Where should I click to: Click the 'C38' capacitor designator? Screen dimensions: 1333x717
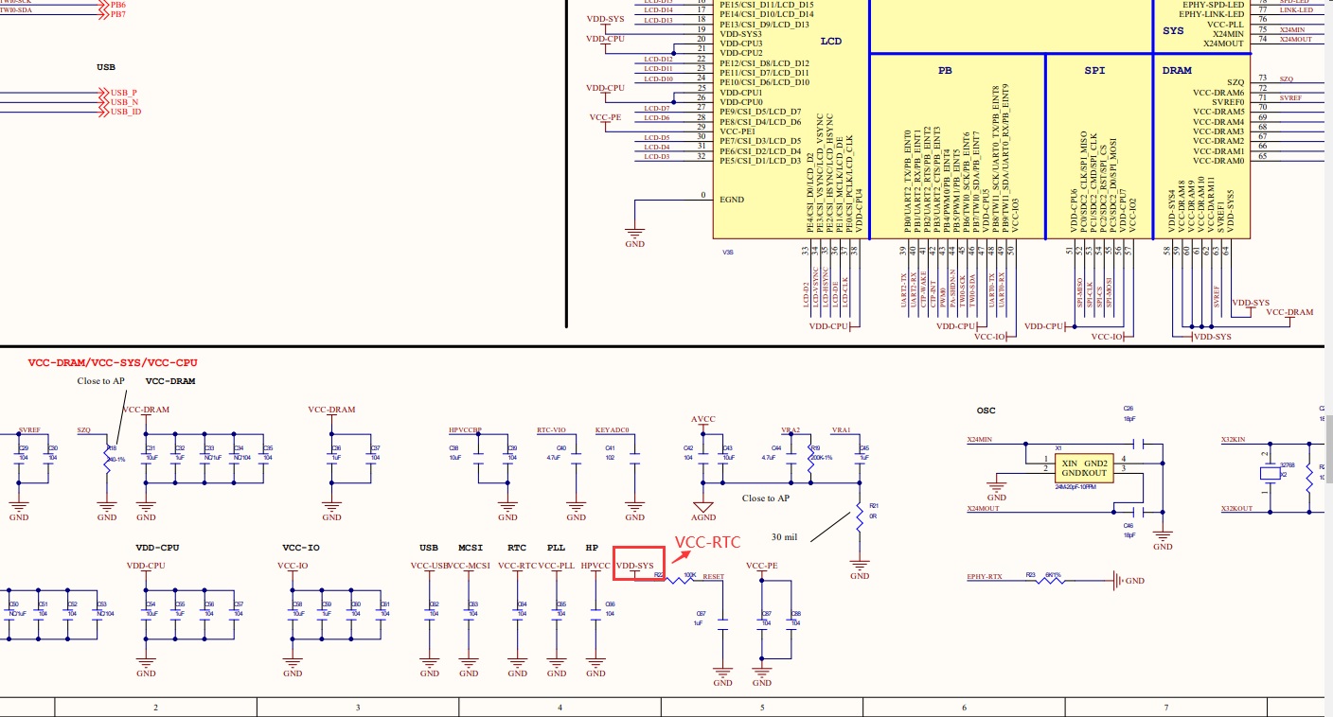pyautogui.click(x=454, y=446)
